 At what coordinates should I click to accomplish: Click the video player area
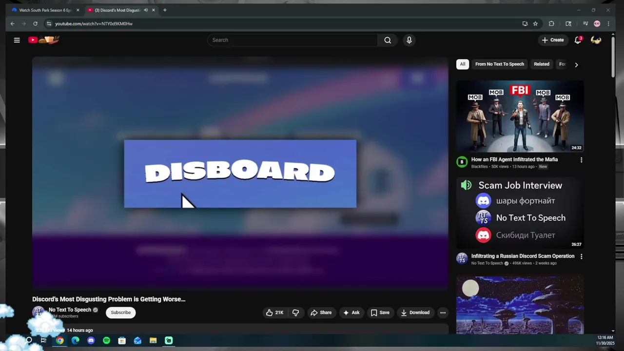[240, 174]
